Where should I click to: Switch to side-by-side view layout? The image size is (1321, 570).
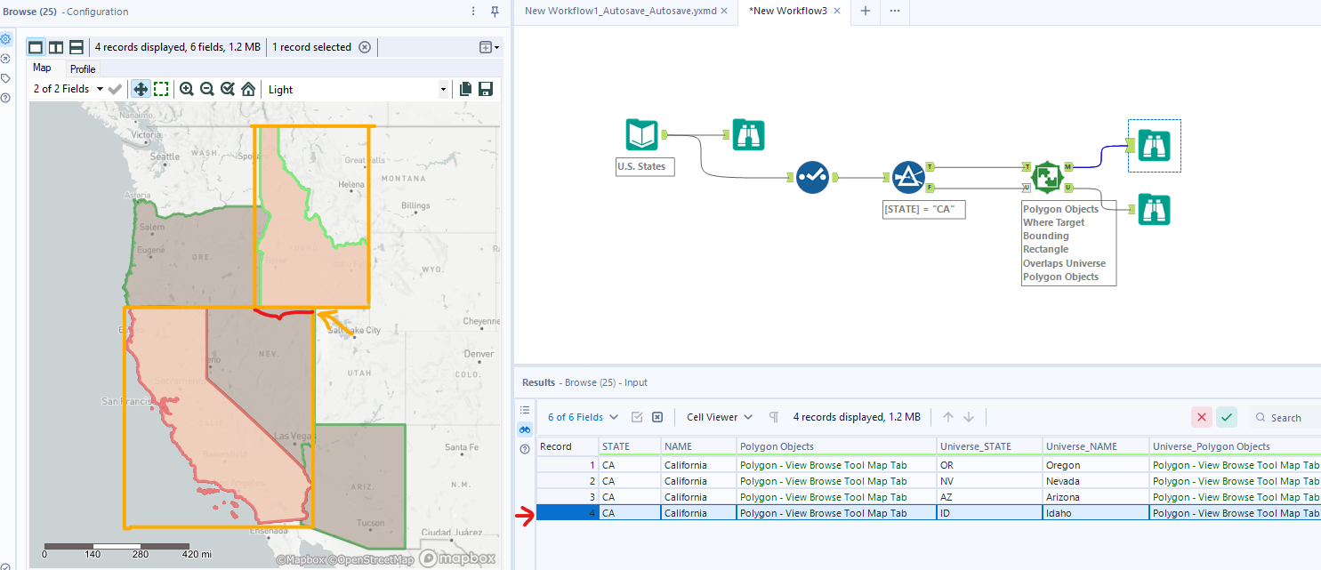[56, 47]
